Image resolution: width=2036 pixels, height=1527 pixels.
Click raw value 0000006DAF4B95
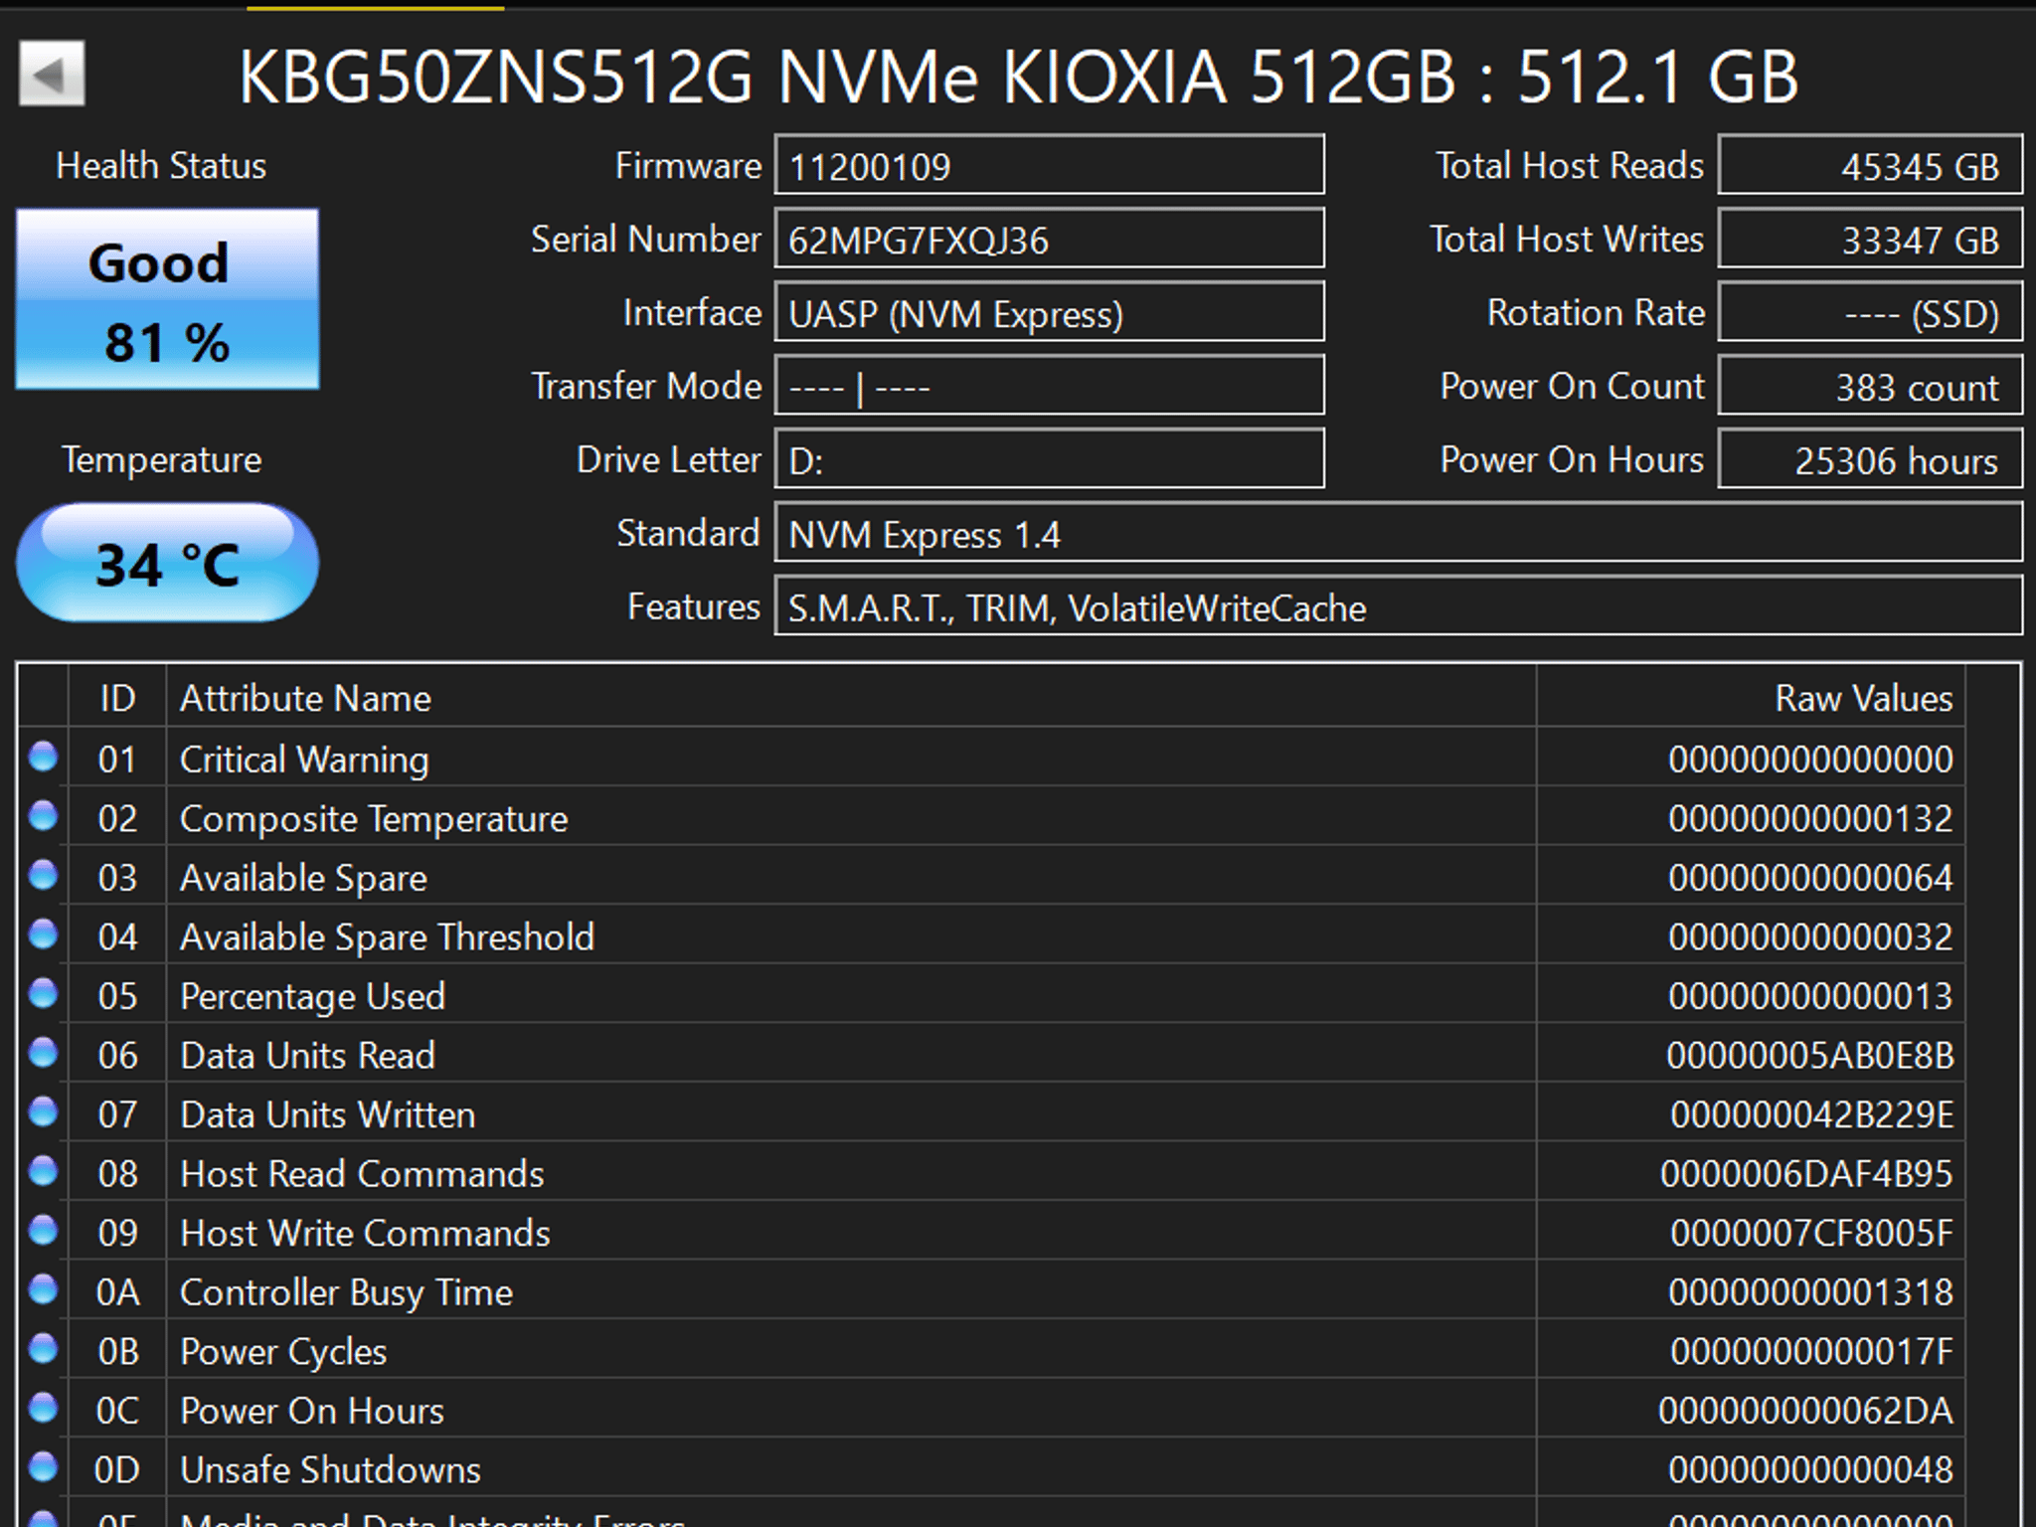[x=1806, y=1174]
